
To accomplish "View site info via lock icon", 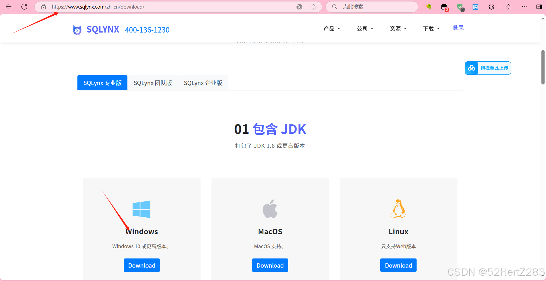I will (x=43, y=7).
